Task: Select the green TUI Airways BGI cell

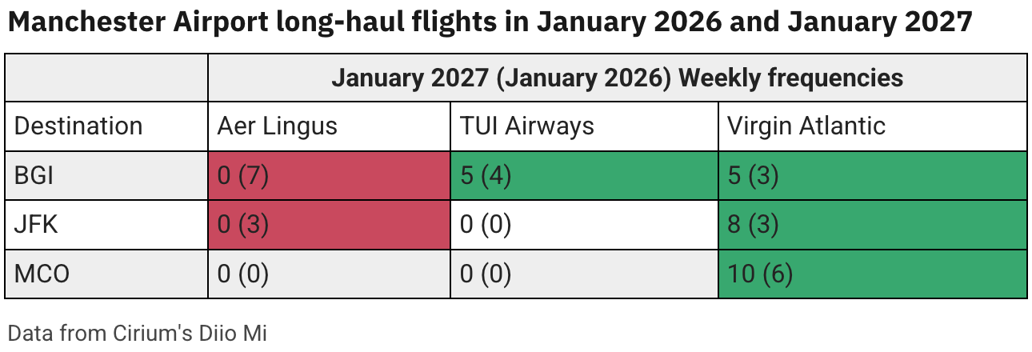Action: pos(584,175)
